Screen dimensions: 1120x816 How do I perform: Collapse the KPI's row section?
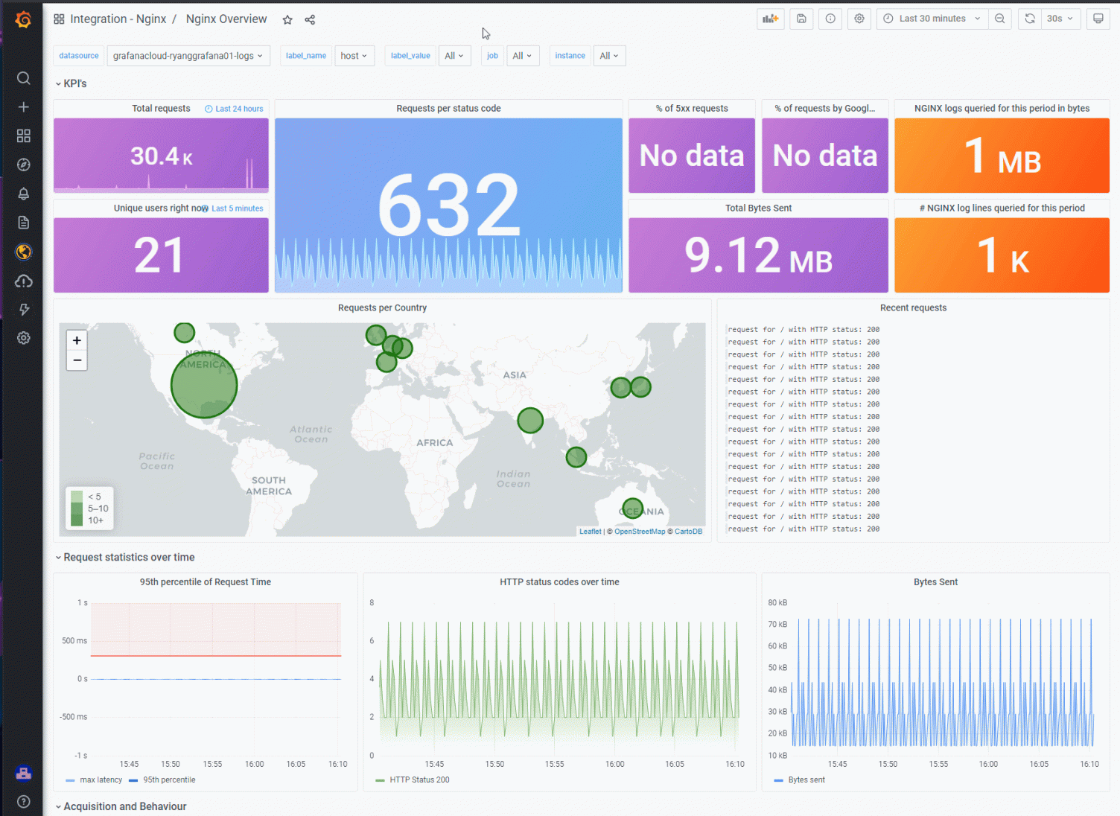(74, 84)
